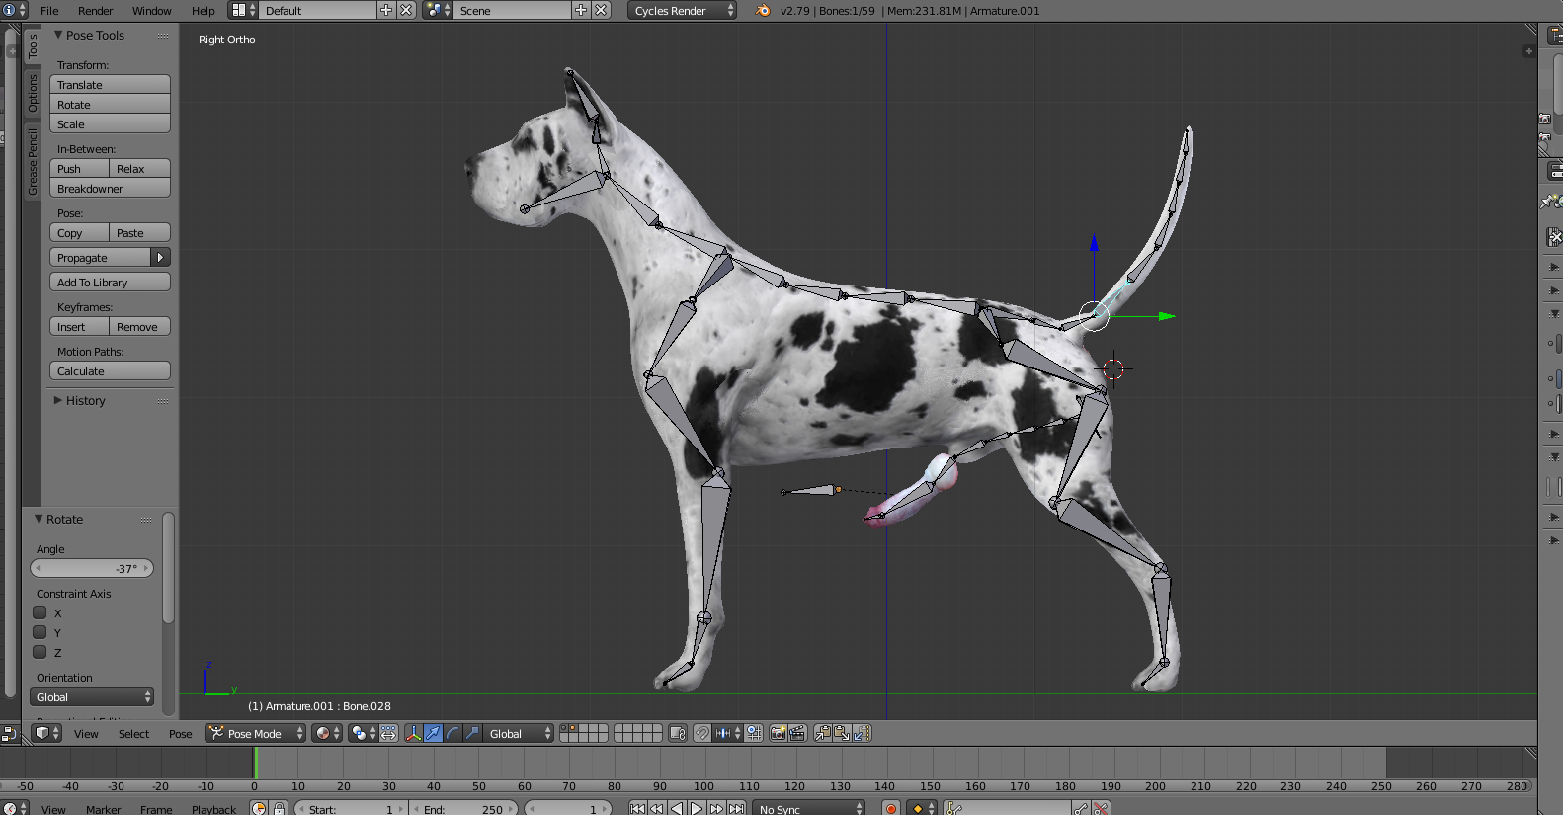Collapse the Pose Tools panel
Image resolution: width=1563 pixels, height=815 pixels.
pos(58,35)
